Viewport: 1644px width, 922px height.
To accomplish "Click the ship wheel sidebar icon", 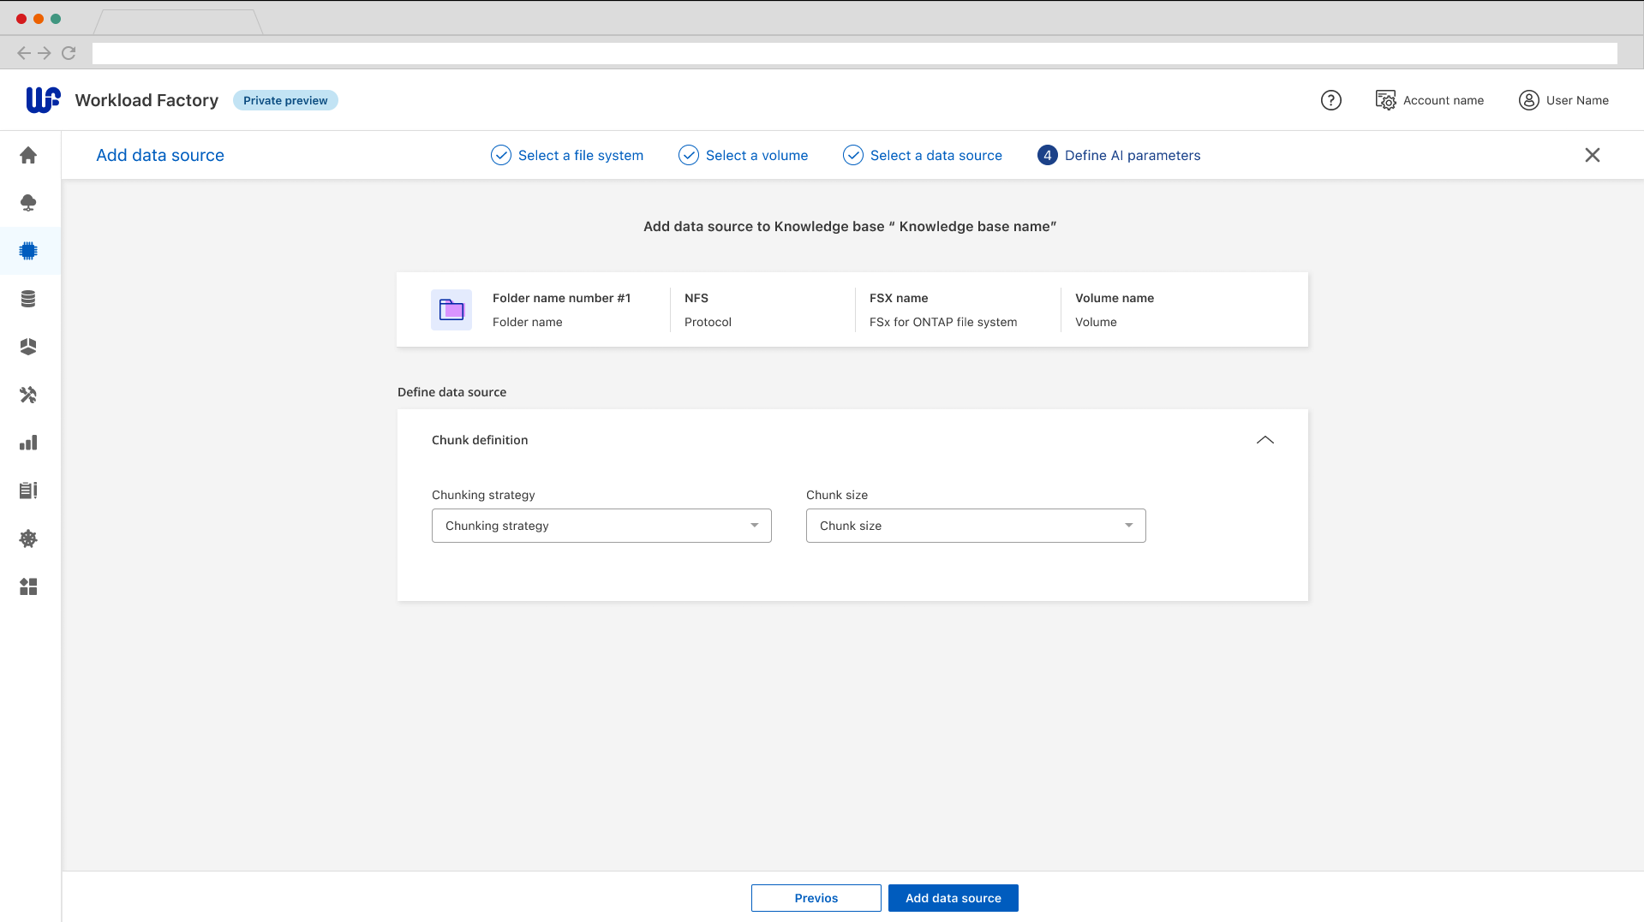I will click(x=28, y=538).
